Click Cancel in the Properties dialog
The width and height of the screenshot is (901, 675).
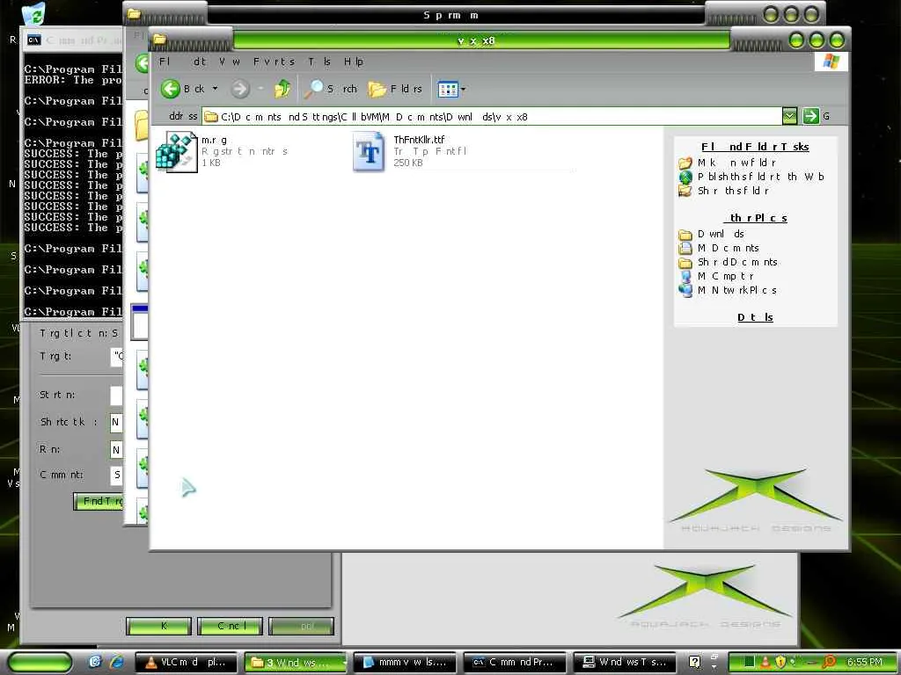point(230,626)
